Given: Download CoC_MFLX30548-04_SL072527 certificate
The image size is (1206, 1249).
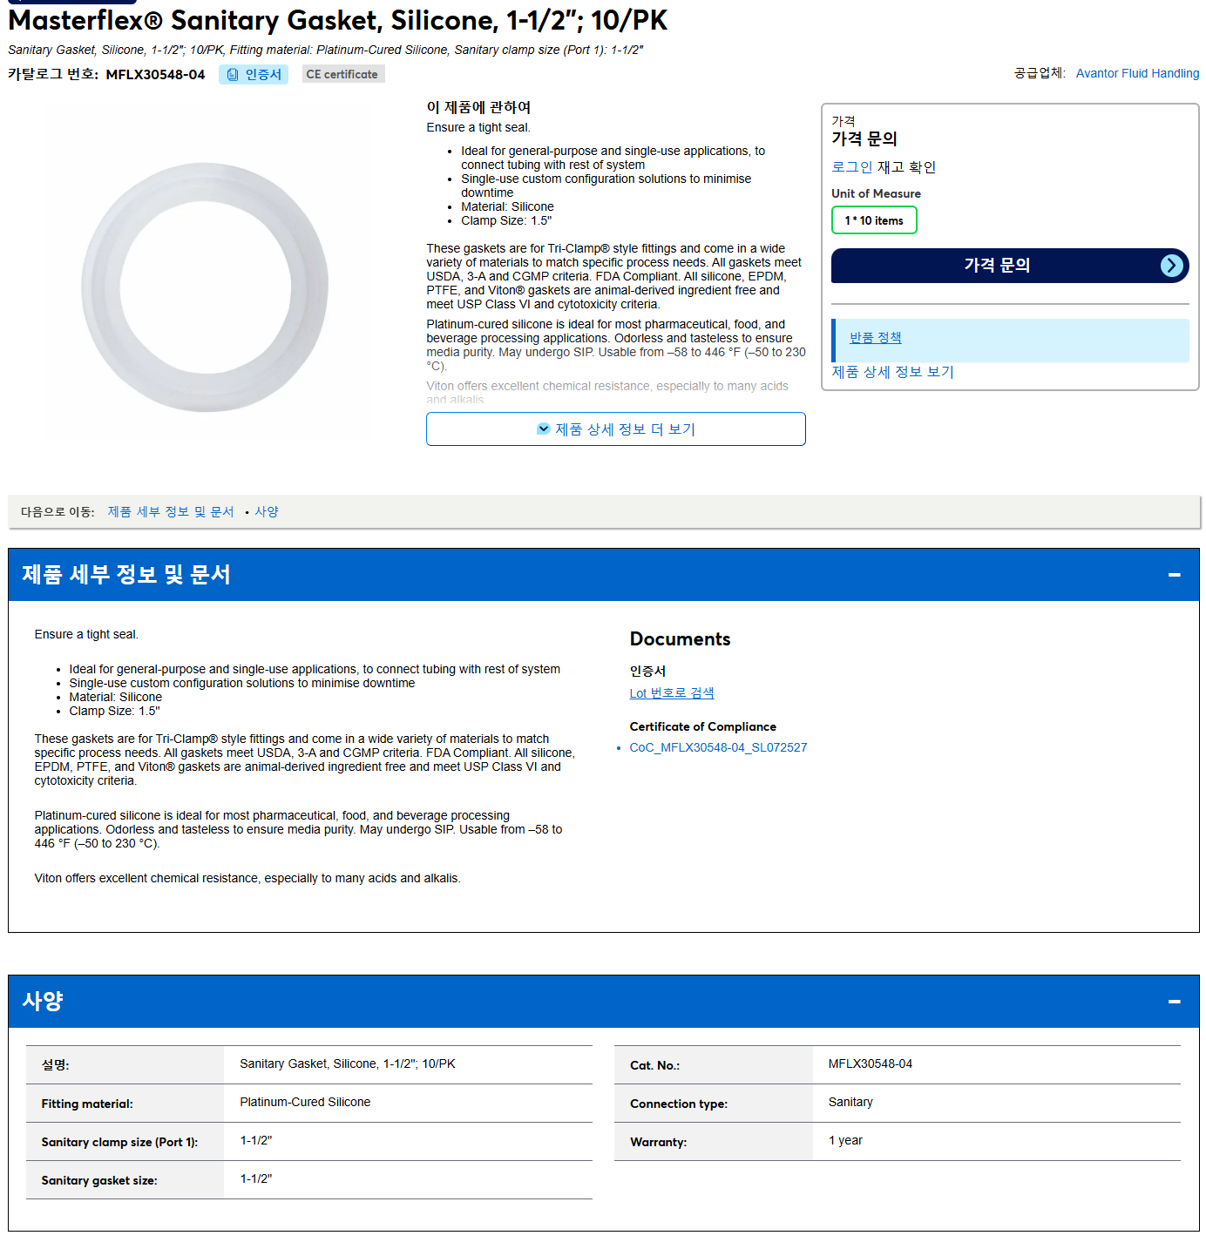Looking at the screenshot, I should (x=718, y=747).
